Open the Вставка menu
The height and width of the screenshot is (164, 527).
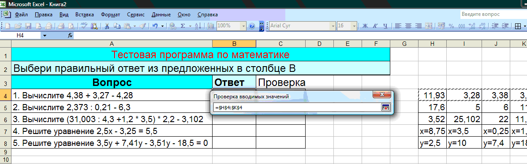coord(85,15)
